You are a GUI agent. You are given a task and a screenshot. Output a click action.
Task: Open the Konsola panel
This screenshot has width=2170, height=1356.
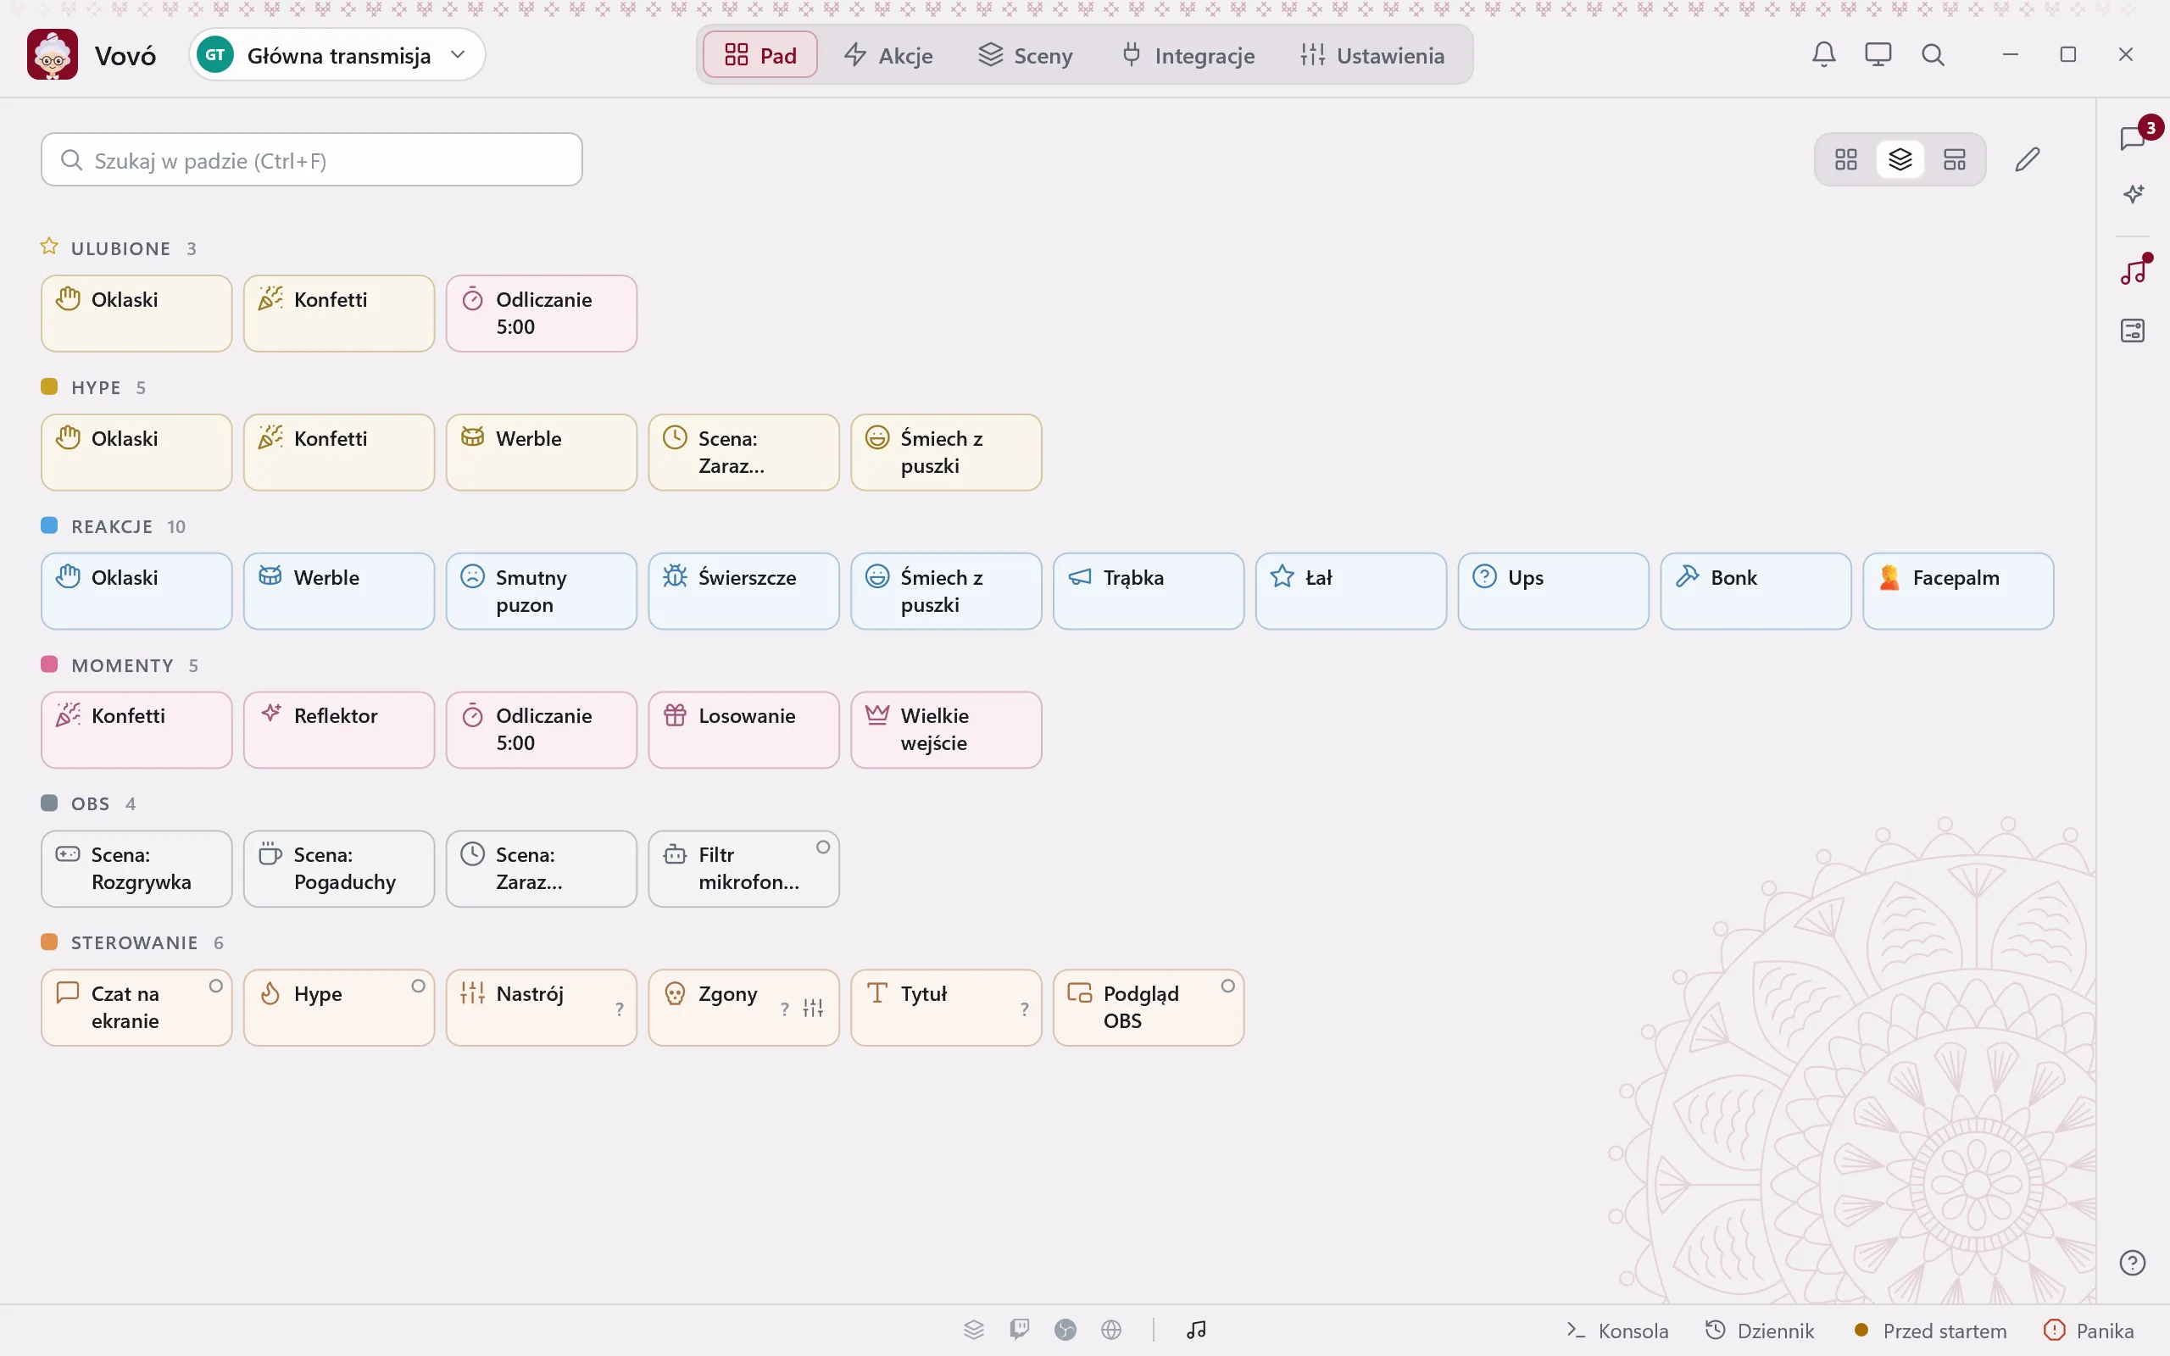[x=1617, y=1330]
